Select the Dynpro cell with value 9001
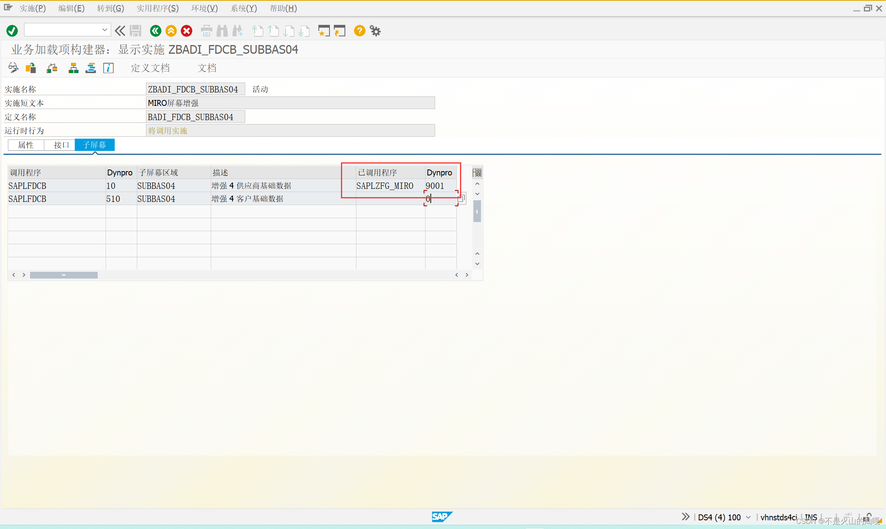 click(x=441, y=186)
